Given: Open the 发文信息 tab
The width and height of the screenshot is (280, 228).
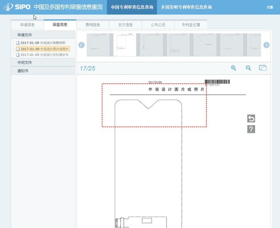Looking at the screenshot, I should point(126,25).
